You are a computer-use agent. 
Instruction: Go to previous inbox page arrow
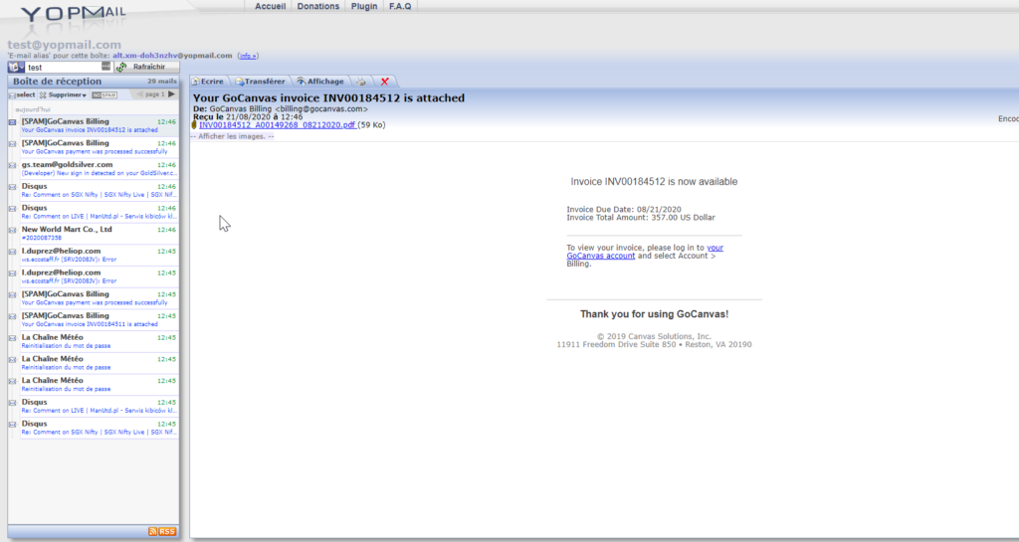(139, 94)
